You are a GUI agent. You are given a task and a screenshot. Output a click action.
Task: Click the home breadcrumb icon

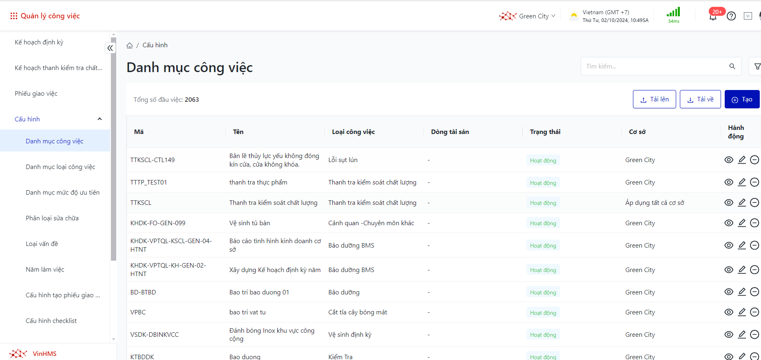[x=129, y=46]
